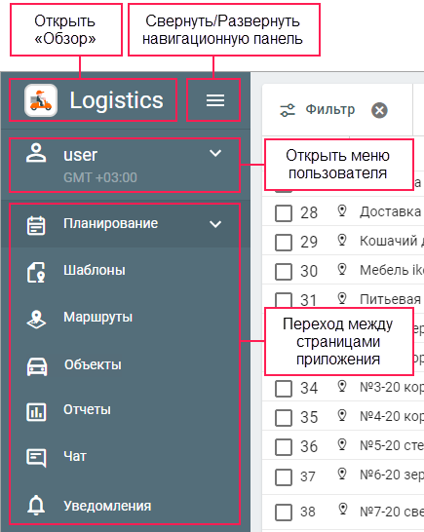Viewport: 424px width, 532px height.
Task: Expand the Планирование section chevron
Action: pyautogui.click(x=215, y=224)
